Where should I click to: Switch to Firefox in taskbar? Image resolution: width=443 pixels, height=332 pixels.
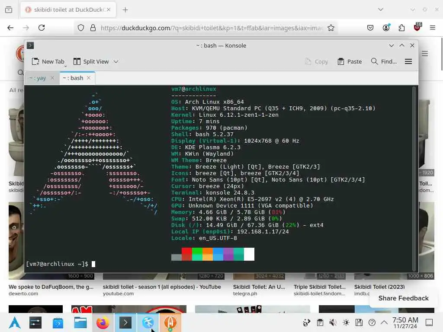pyautogui.click(x=103, y=322)
